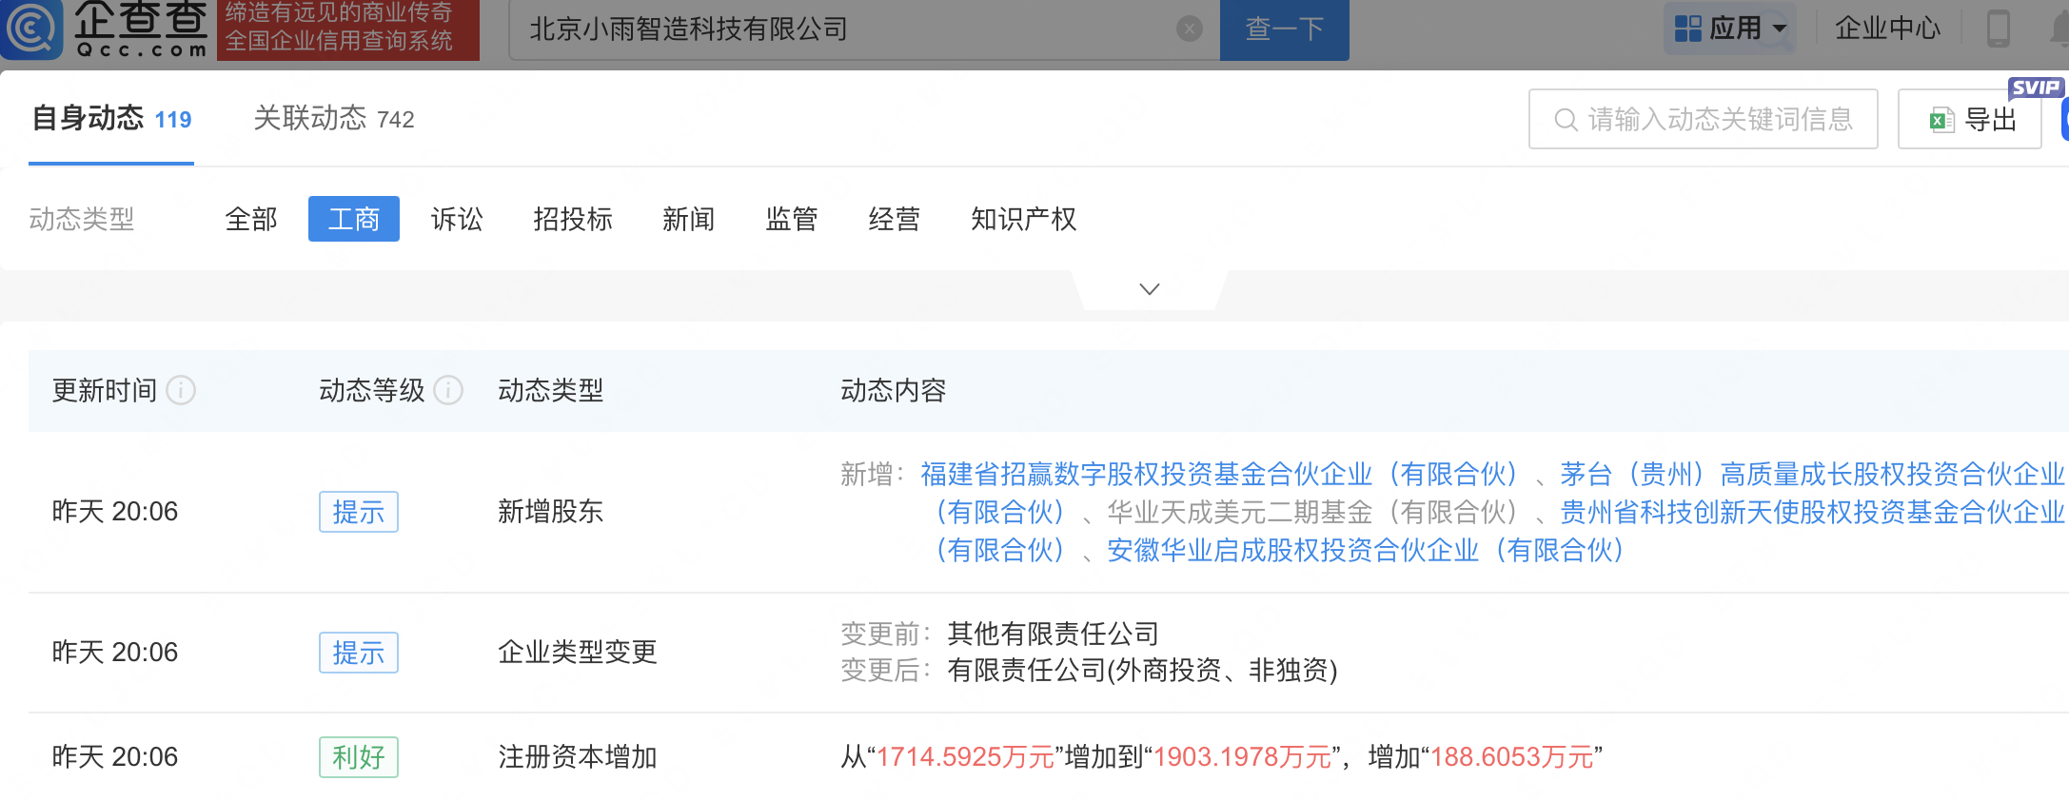Filter dynamics by 诉讼 type
The image size is (2069, 801).
pyautogui.click(x=457, y=220)
